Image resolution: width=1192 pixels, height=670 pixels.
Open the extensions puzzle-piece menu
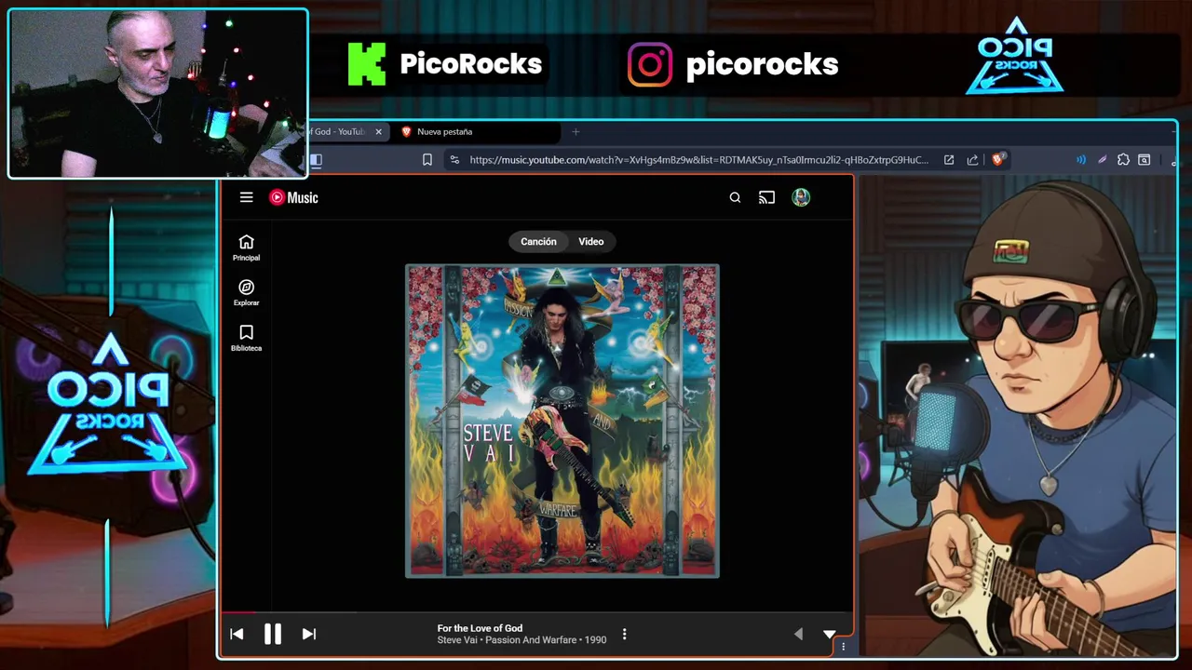(1123, 160)
